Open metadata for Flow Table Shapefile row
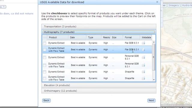 (143, 78)
